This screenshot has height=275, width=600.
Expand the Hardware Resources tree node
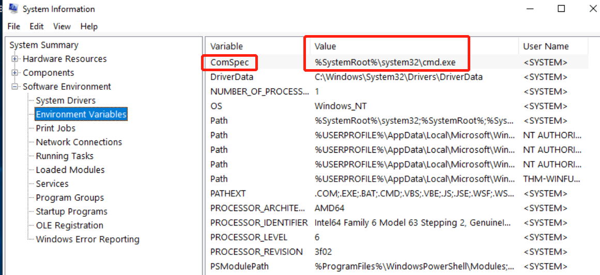click(x=15, y=59)
